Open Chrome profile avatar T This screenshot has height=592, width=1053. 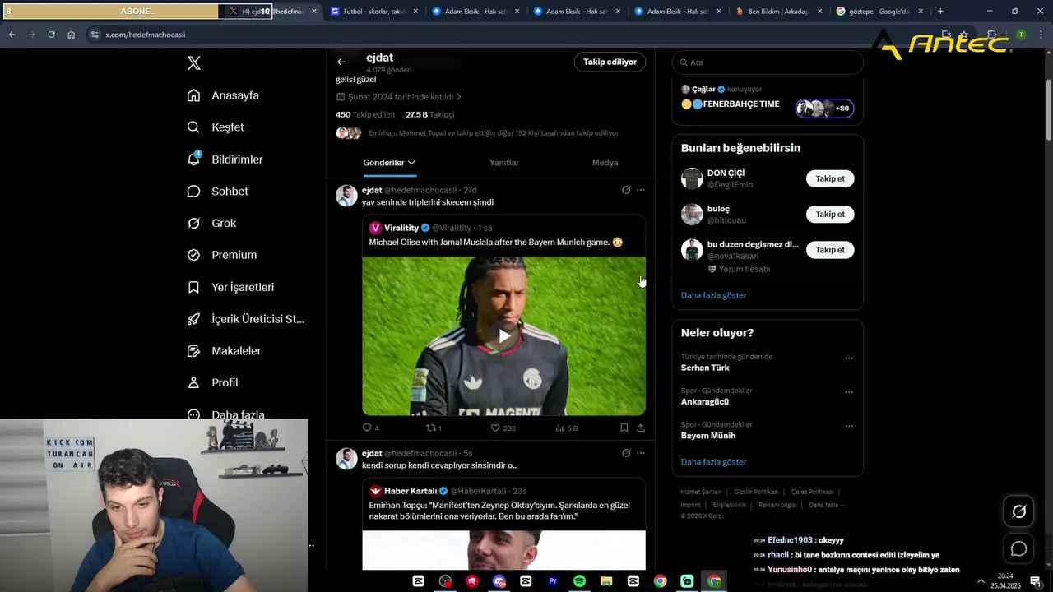1021,35
